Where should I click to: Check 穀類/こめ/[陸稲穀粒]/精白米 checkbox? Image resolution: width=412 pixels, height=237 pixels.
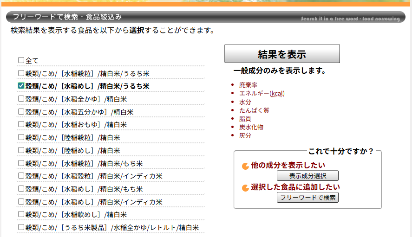coord(21,137)
